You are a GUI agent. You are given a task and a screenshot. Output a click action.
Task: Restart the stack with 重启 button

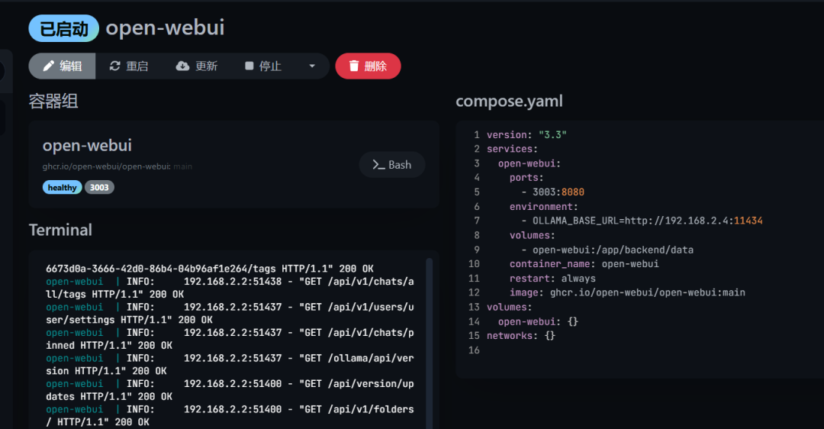point(129,66)
